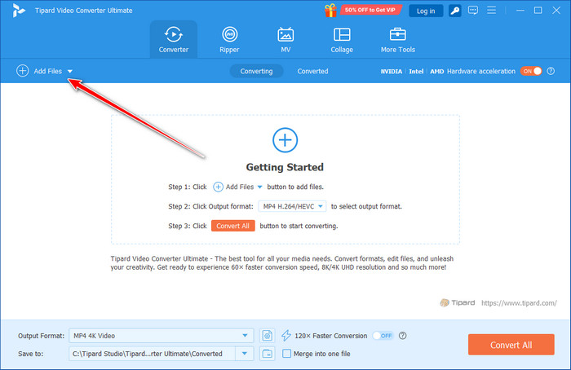Open More Tools toolbox

click(x=398, y=40)
